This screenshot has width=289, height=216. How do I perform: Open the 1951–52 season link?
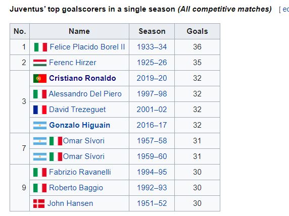pos(152,203)
